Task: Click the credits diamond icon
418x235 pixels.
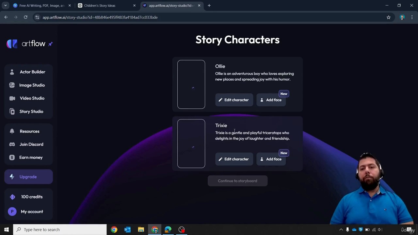Action: click(12, 197)
